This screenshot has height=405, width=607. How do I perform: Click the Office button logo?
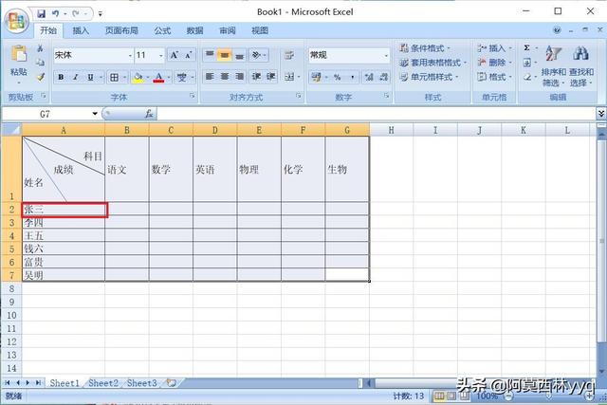pos(17,20)
